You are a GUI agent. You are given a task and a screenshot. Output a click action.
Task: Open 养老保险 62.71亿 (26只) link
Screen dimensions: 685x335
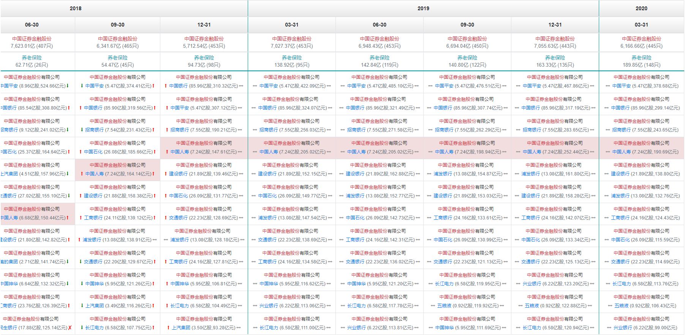[x=32, y=58]
